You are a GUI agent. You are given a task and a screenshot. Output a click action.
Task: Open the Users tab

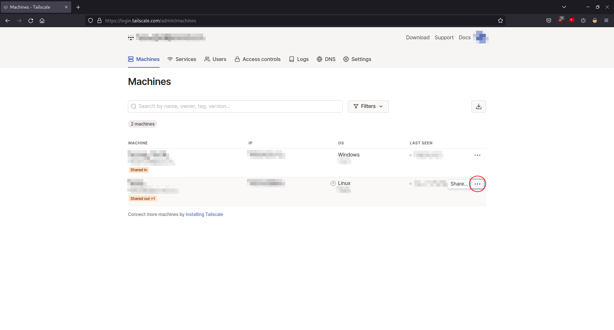(x=215, y=59)
